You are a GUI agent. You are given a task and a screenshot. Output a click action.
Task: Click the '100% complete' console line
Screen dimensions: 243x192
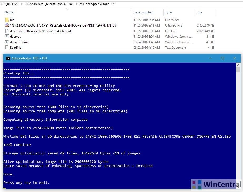[17, 145]
